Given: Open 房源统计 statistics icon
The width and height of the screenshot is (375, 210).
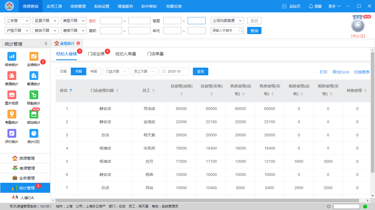Looking at the screenshot, I should tap(12, 76).
